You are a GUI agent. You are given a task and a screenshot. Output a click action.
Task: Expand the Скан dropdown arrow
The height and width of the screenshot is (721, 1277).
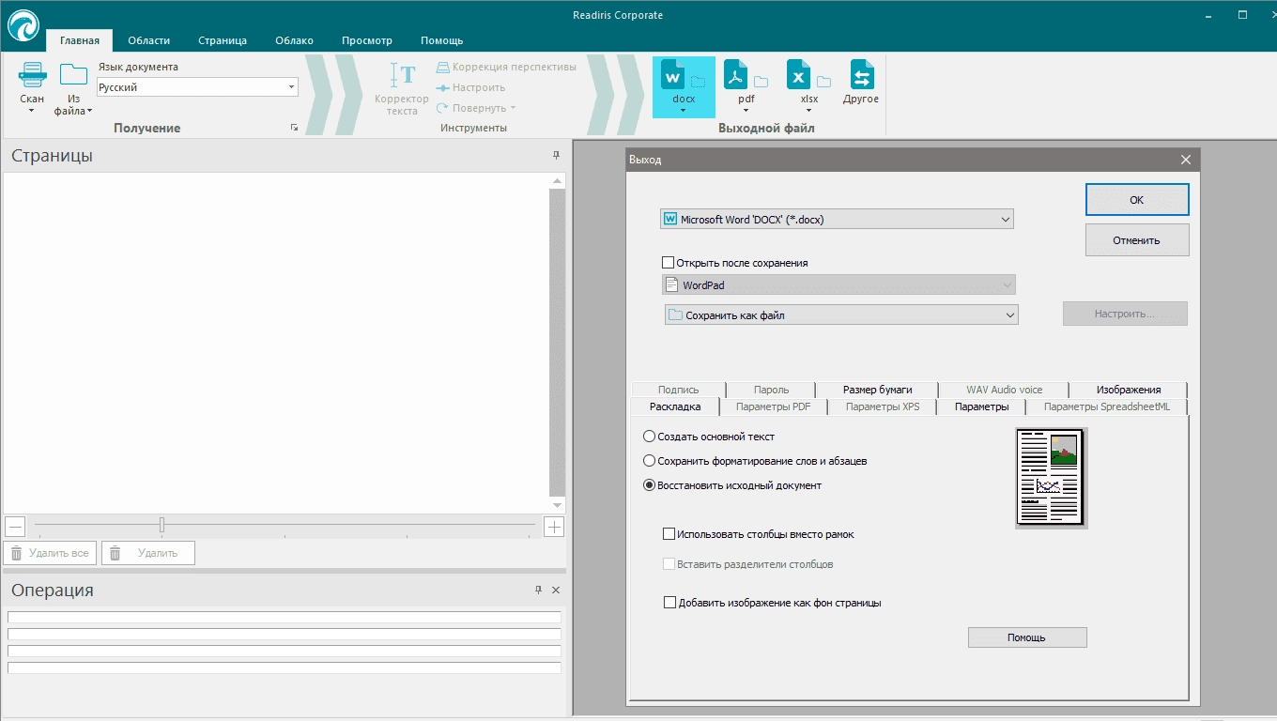tap(31, 111)
